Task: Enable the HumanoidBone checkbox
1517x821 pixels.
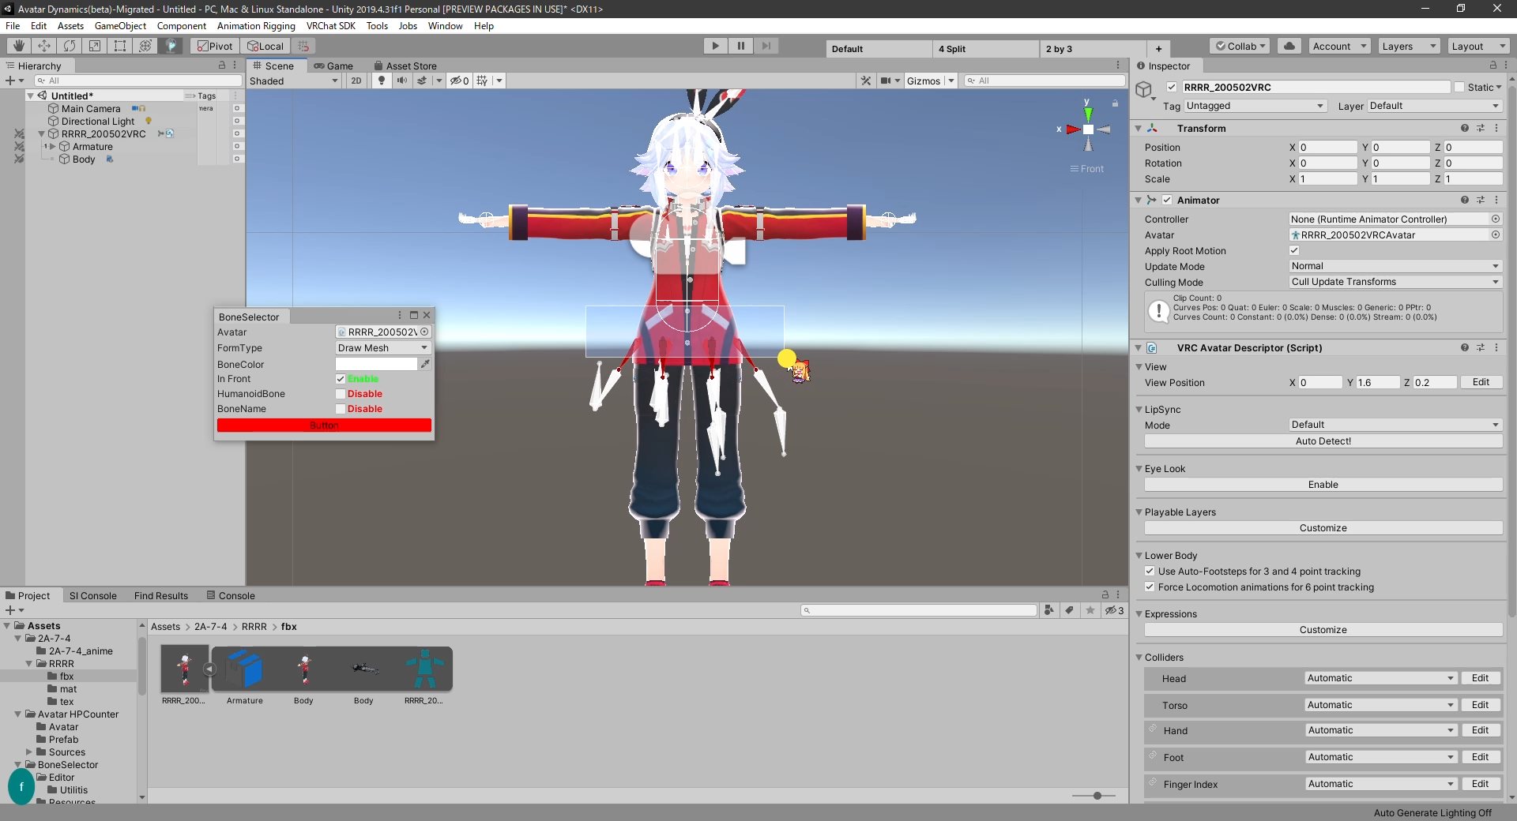Action: click(341, 394)
